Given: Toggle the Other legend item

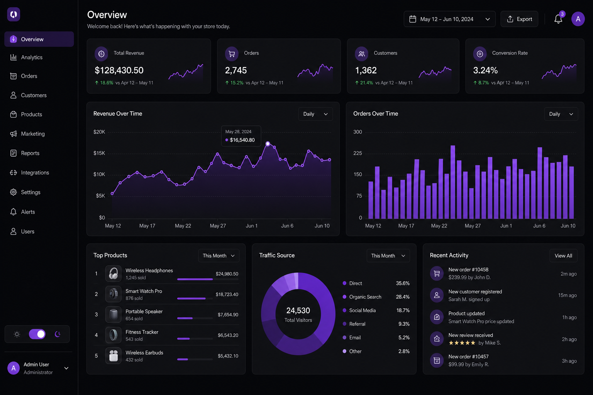Looking at the screenshot, I should click(376, 351).
